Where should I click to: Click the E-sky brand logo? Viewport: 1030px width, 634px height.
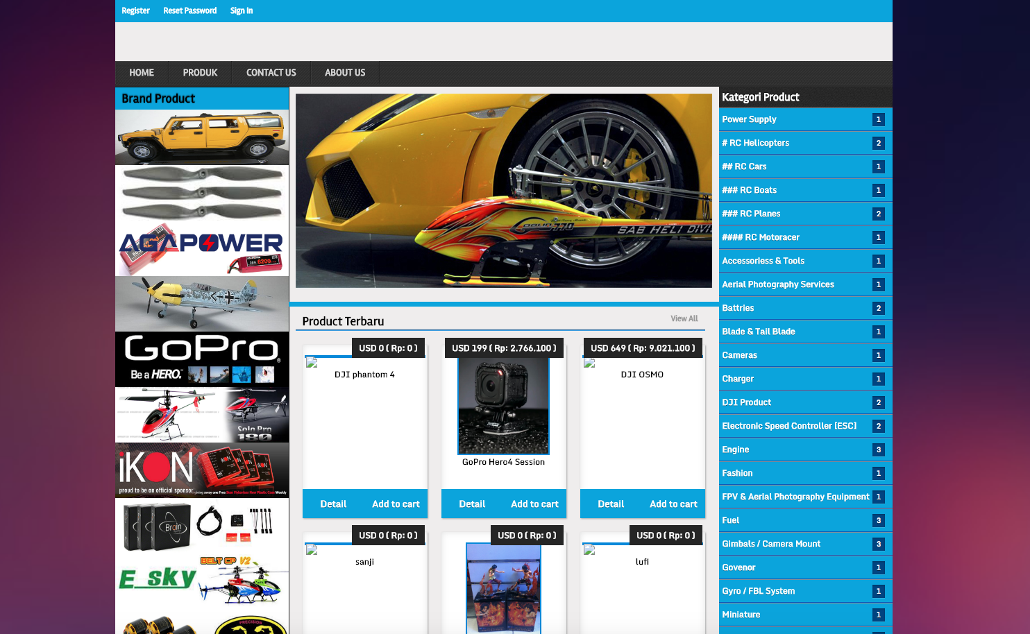pos(201,580)
